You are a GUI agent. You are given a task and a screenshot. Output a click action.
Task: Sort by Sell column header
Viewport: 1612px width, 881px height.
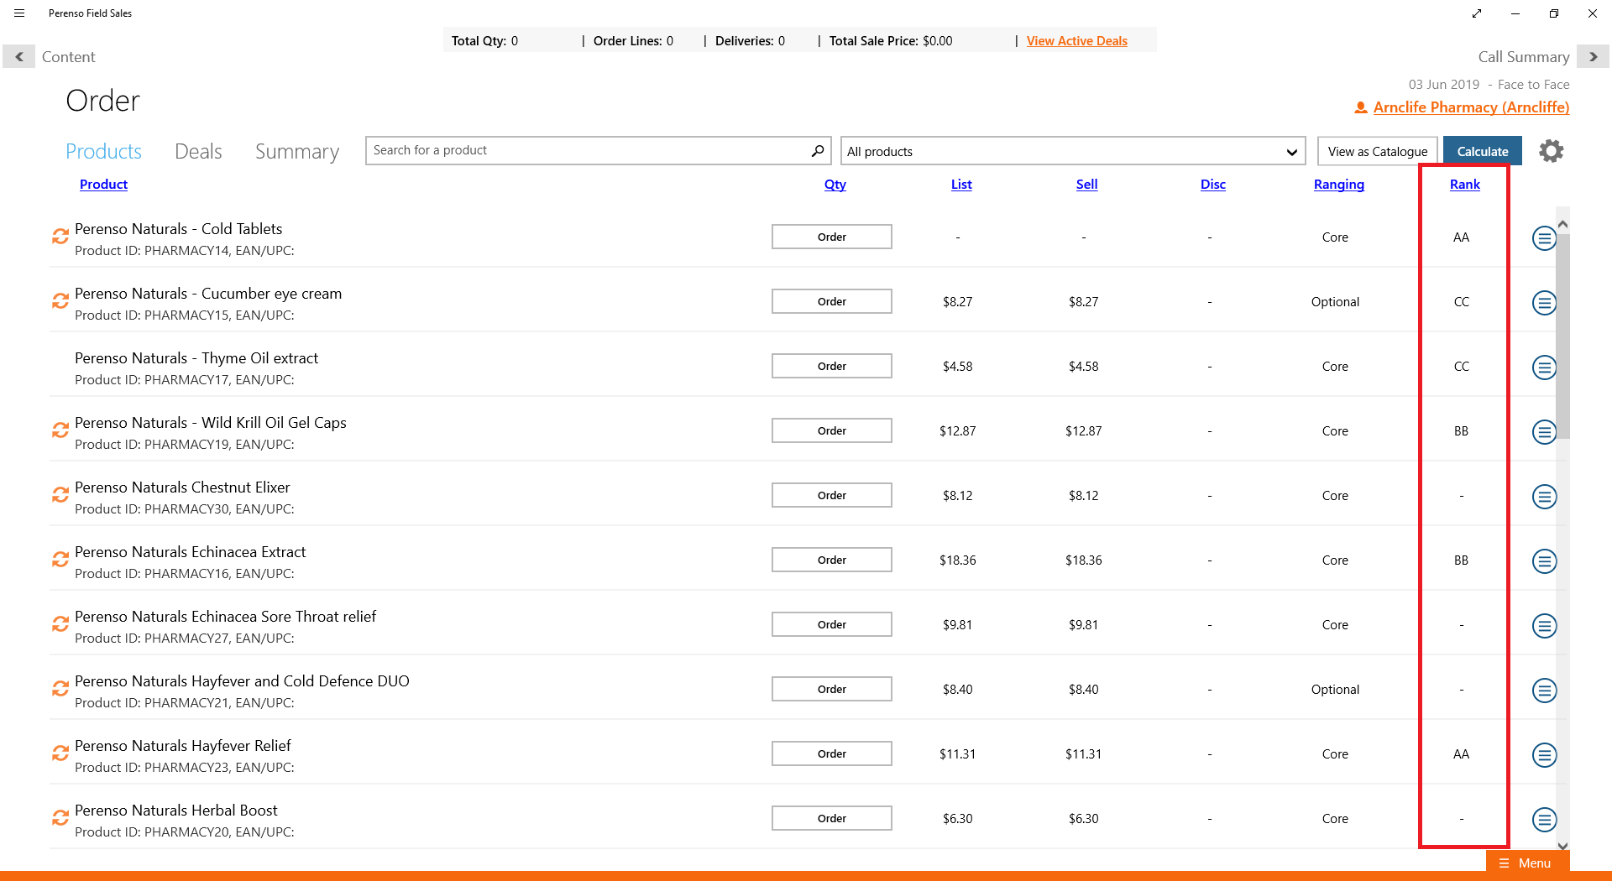point(1086,185)
